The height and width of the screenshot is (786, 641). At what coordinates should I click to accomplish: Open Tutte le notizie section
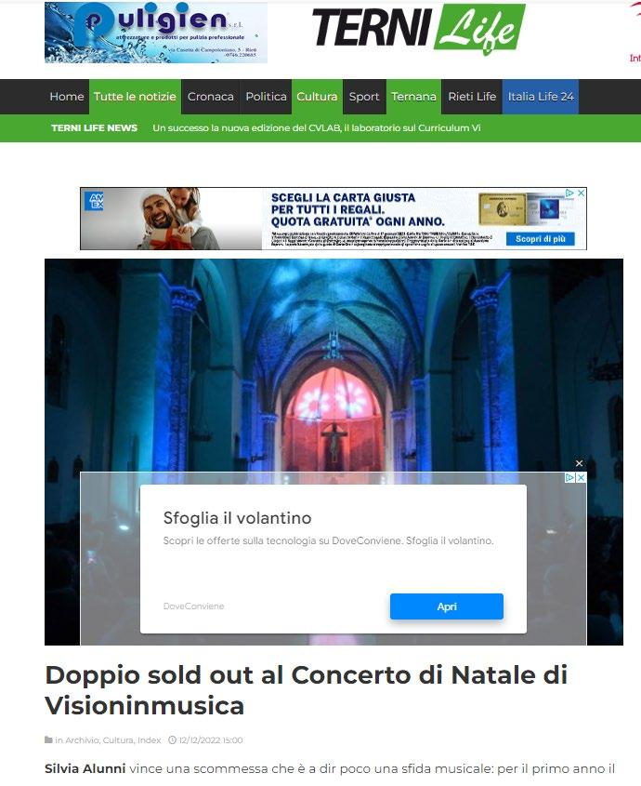click(x=135, y=97)
